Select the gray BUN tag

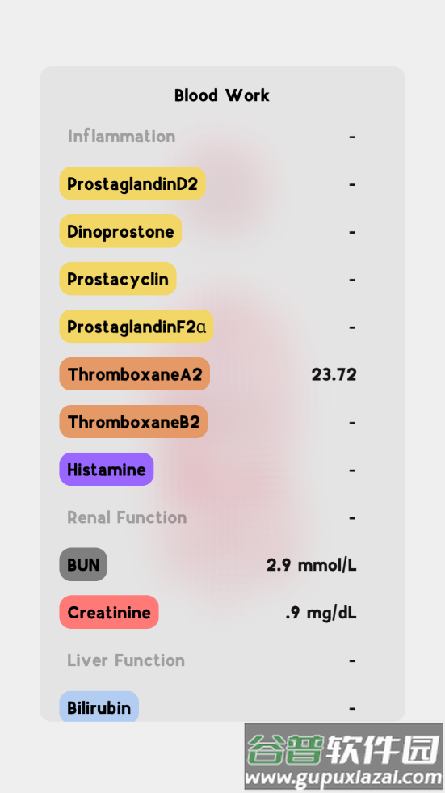(x=83, y=564)
